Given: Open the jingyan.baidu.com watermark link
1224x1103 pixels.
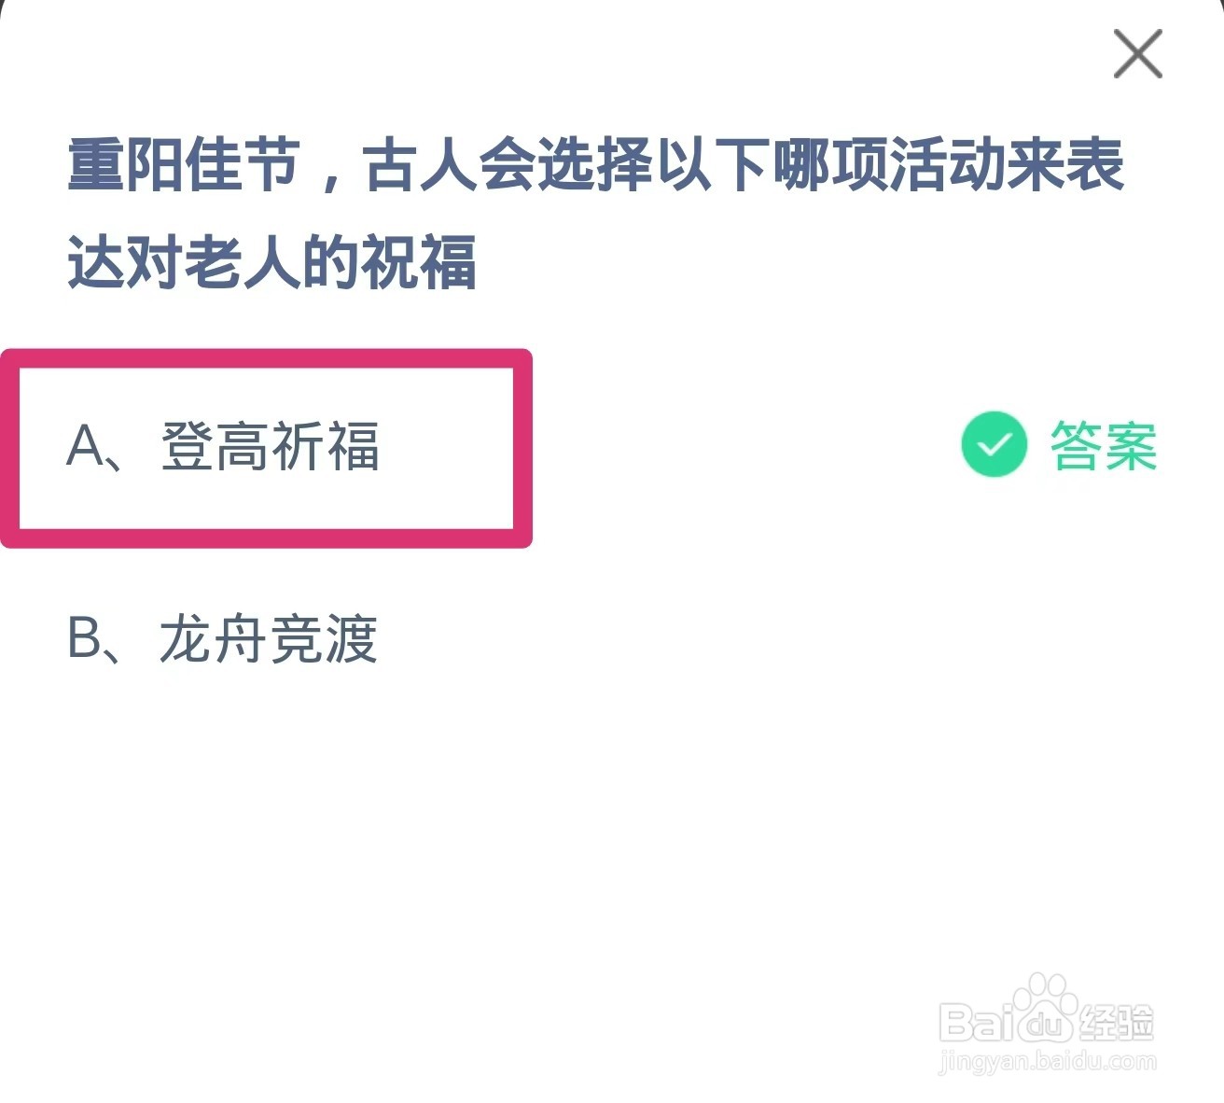Looking at the screenshot, I should pyautogui.click(x=1048, y=1061).
